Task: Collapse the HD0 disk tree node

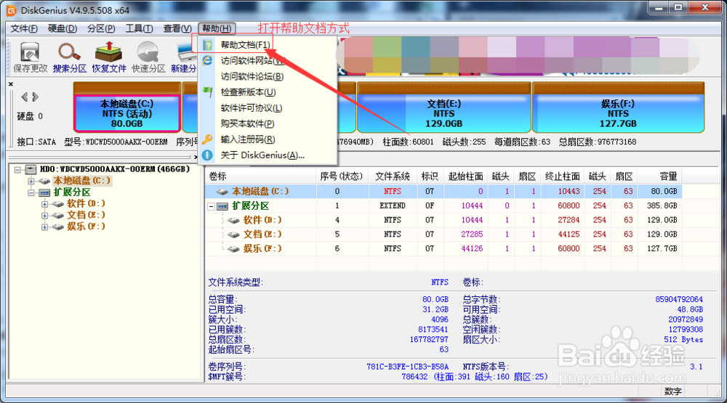Action: click(17, 169)
